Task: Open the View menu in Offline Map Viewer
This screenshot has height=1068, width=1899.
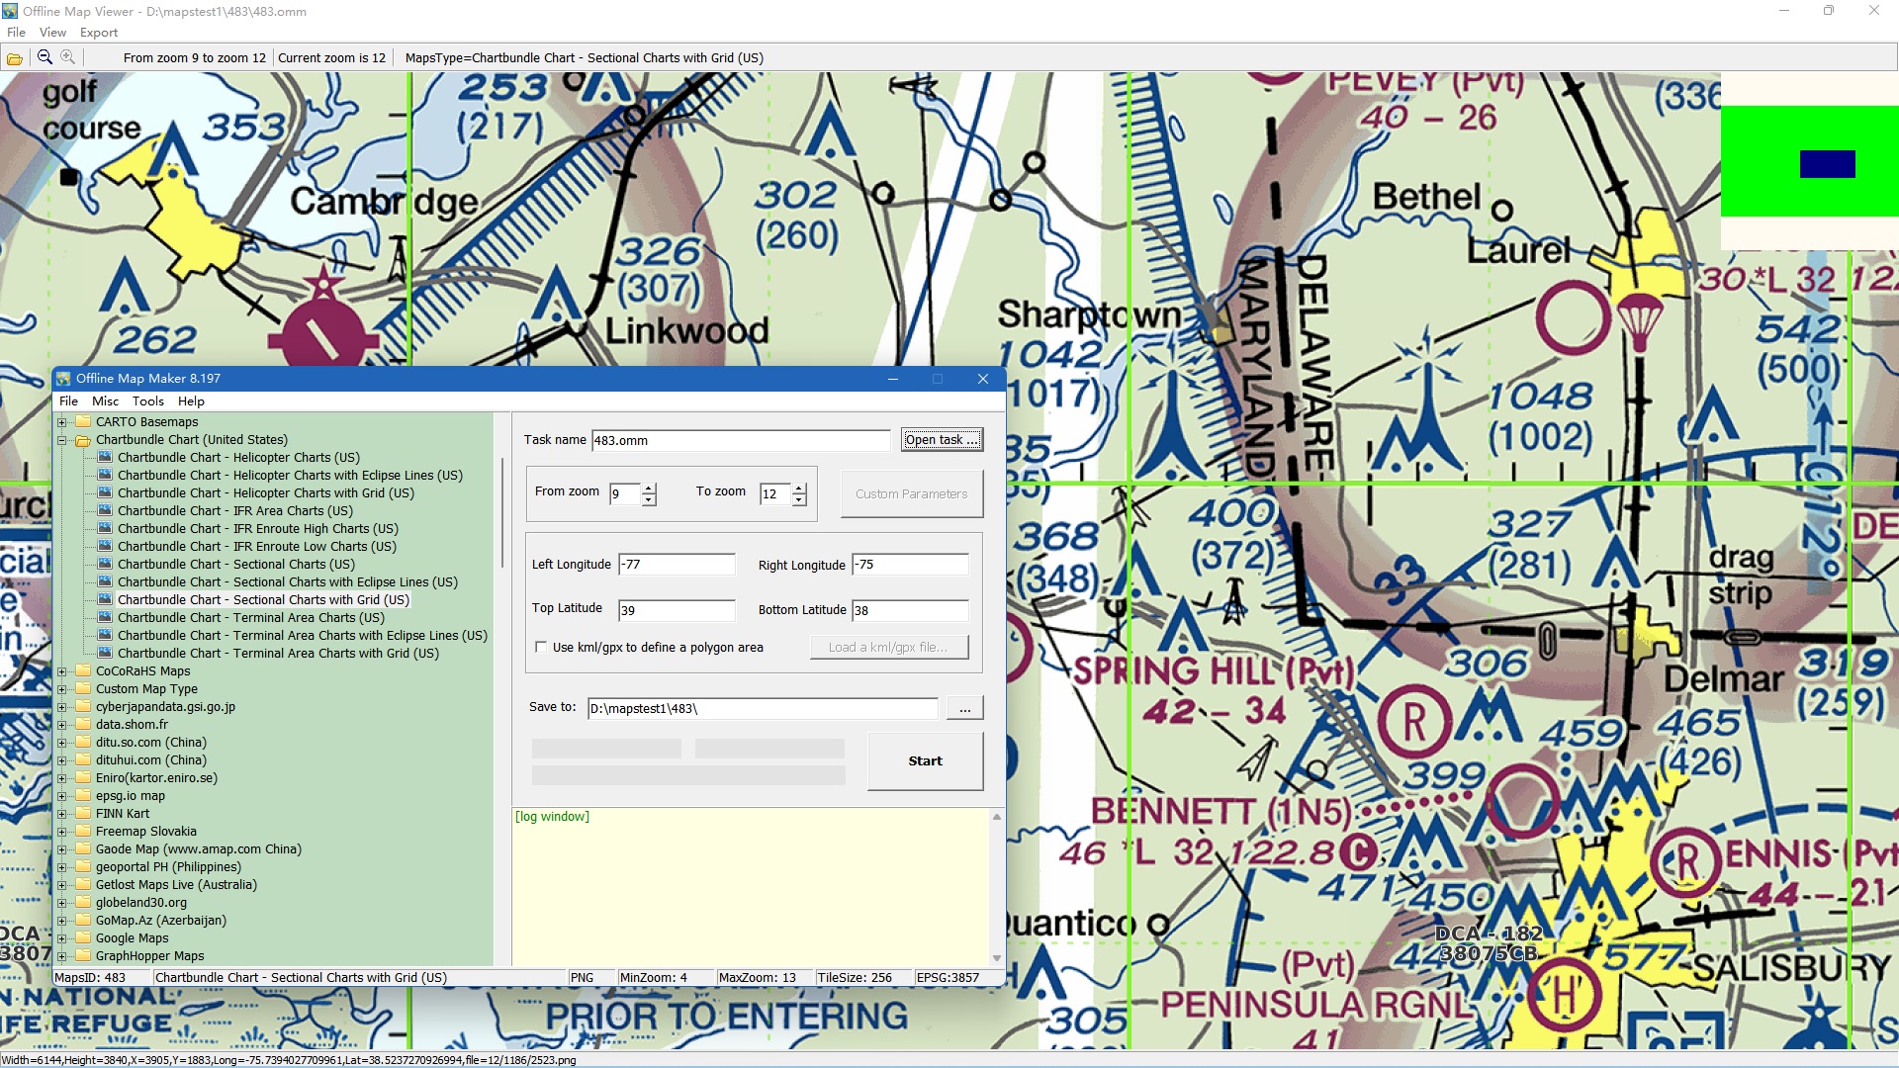Action: tap(52, 33)
